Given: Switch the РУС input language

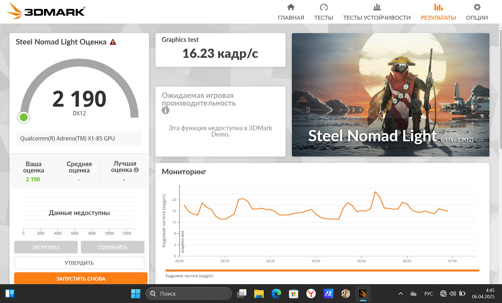Looking at the screenshot, I should pos(428,294).
